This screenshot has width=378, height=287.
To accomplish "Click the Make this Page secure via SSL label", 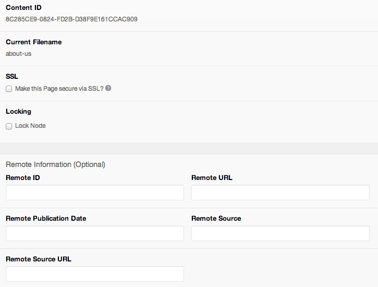I will pos(59,89).
